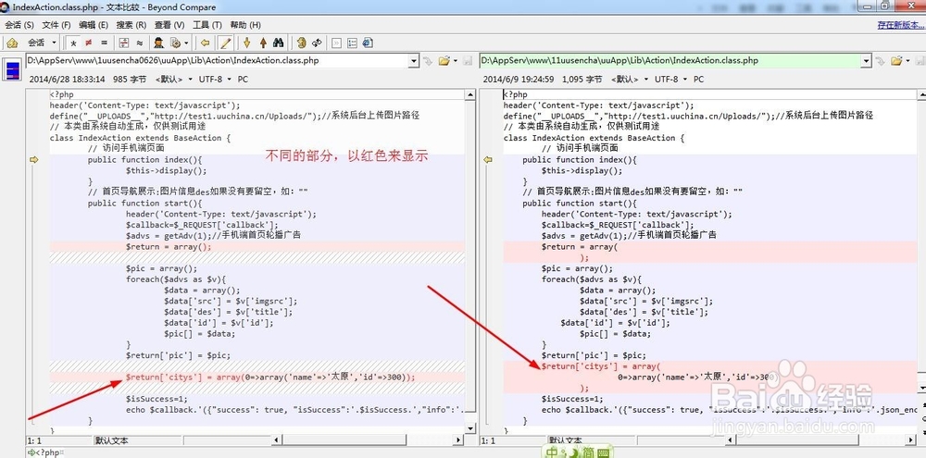
Task: Click the web browser report icon
Action: (368, 43)
